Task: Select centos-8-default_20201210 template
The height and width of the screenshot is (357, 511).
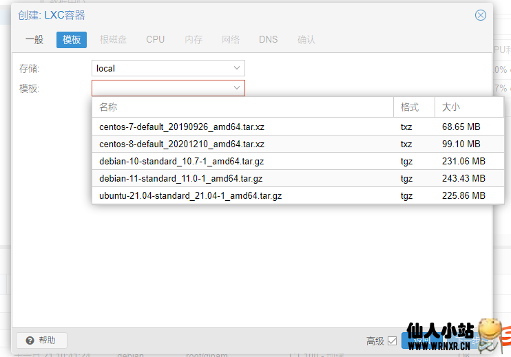Action: pos(182,144)
